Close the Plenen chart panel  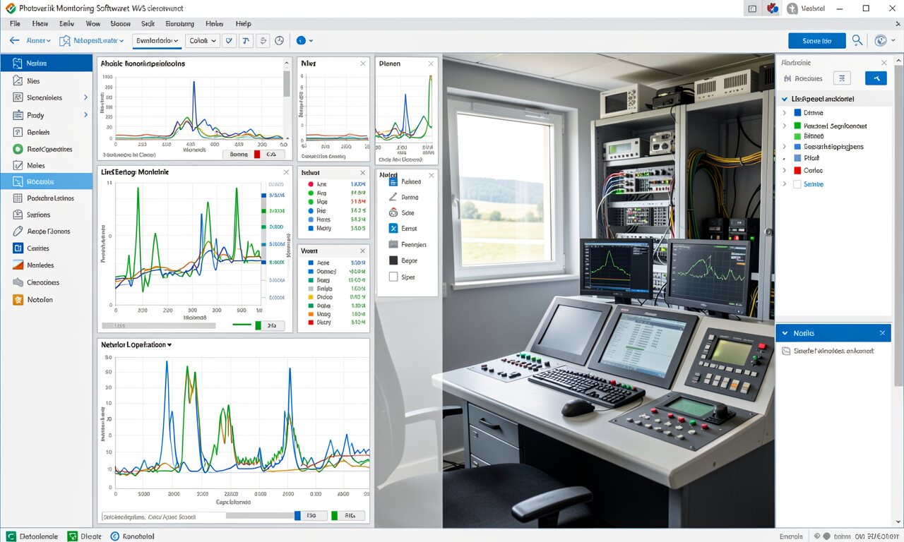pos(432,64)
